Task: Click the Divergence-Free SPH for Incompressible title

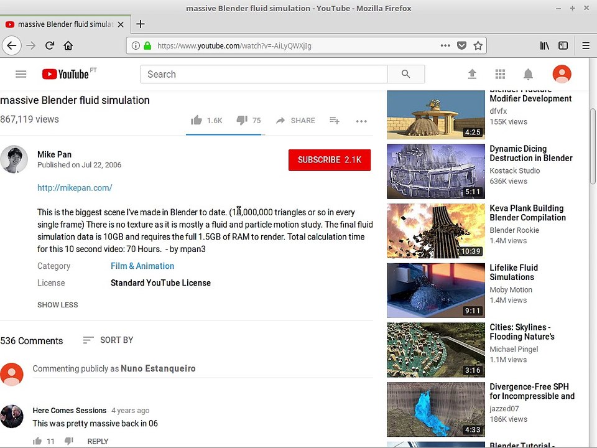Action: pyautogui.click(x=532, y=391)
